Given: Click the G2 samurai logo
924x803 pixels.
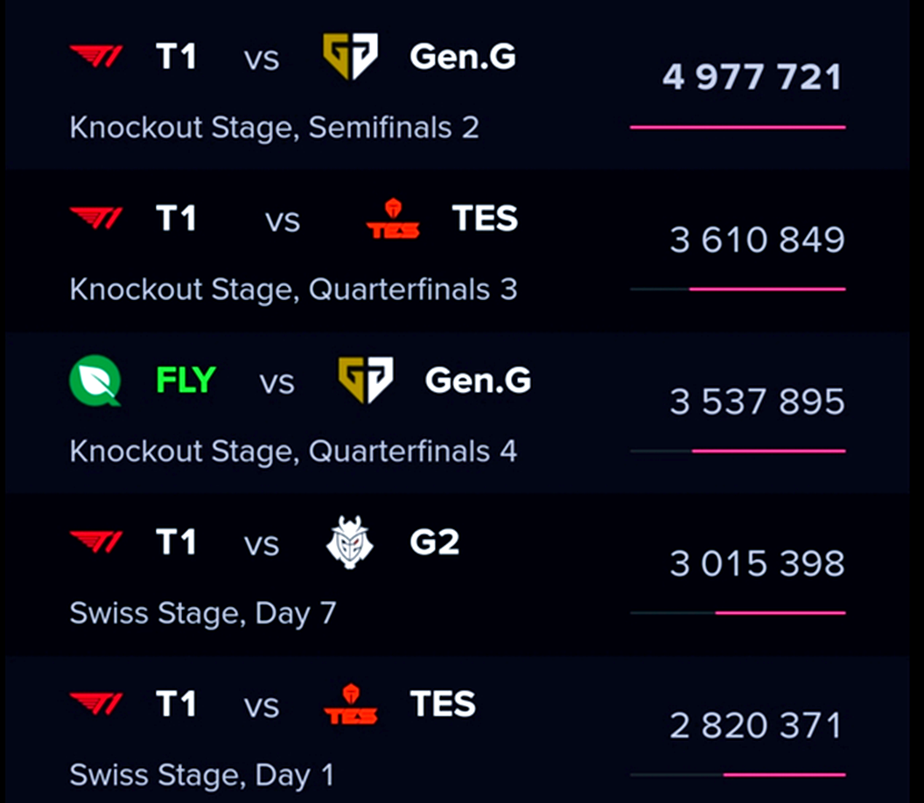Looking at the screenshot, I should (350, 542).
